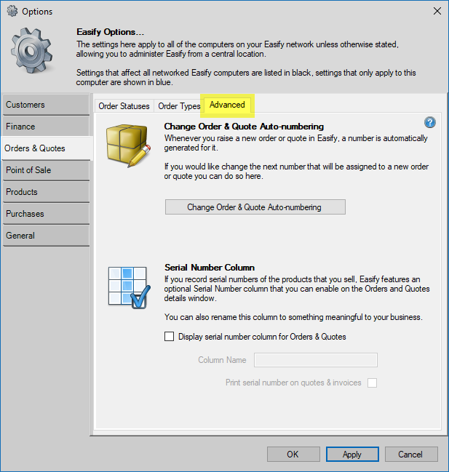Click the blue help question mark icon
449x472 pixels.
[x=429, y=123]
